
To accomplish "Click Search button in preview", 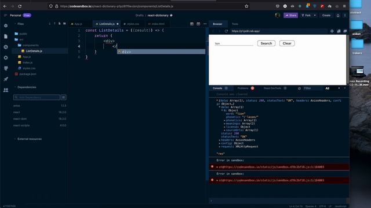I will 266,43.
